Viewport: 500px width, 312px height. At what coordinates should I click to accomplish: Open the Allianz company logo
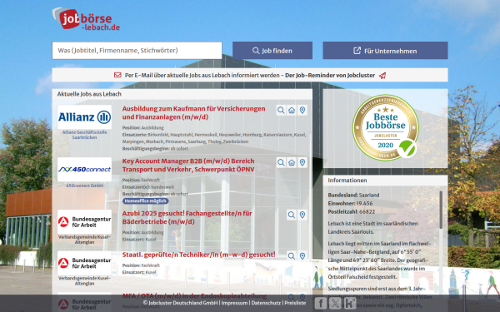(x=84, y=117)
